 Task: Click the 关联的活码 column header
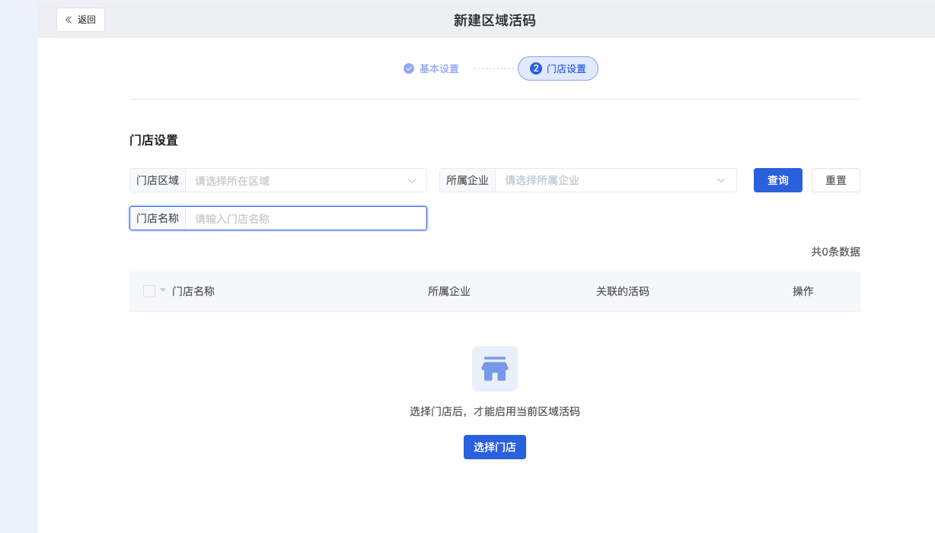[623, 291]
